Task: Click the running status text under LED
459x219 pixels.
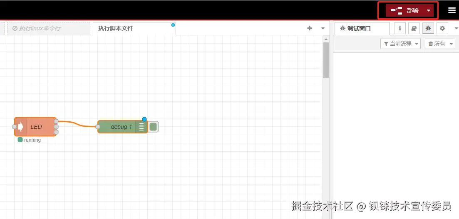Action: (x=32, y=140)
